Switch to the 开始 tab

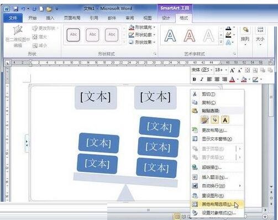[33, 18]
